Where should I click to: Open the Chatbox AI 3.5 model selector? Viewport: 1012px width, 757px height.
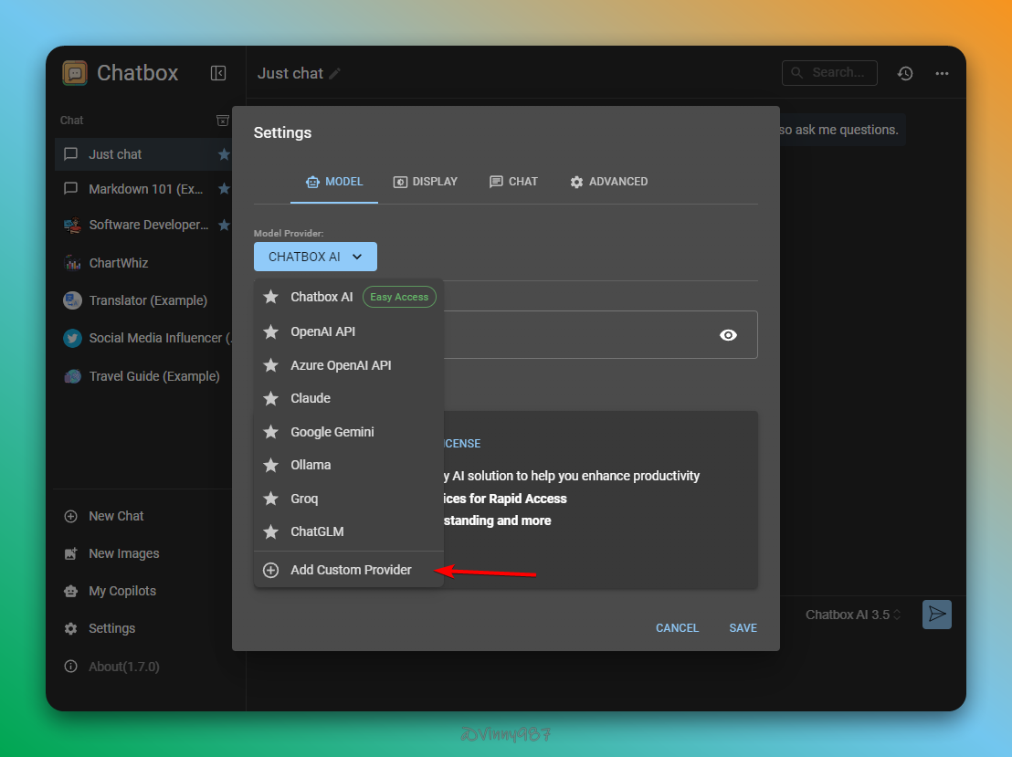click(x=853, y=615)
